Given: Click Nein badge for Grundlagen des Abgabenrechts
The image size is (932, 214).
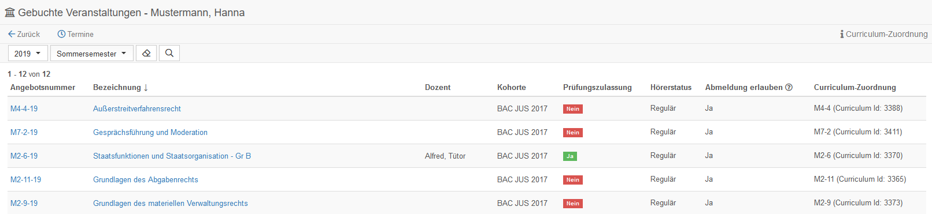Looking at the screenshot, I should click(573, 180).
